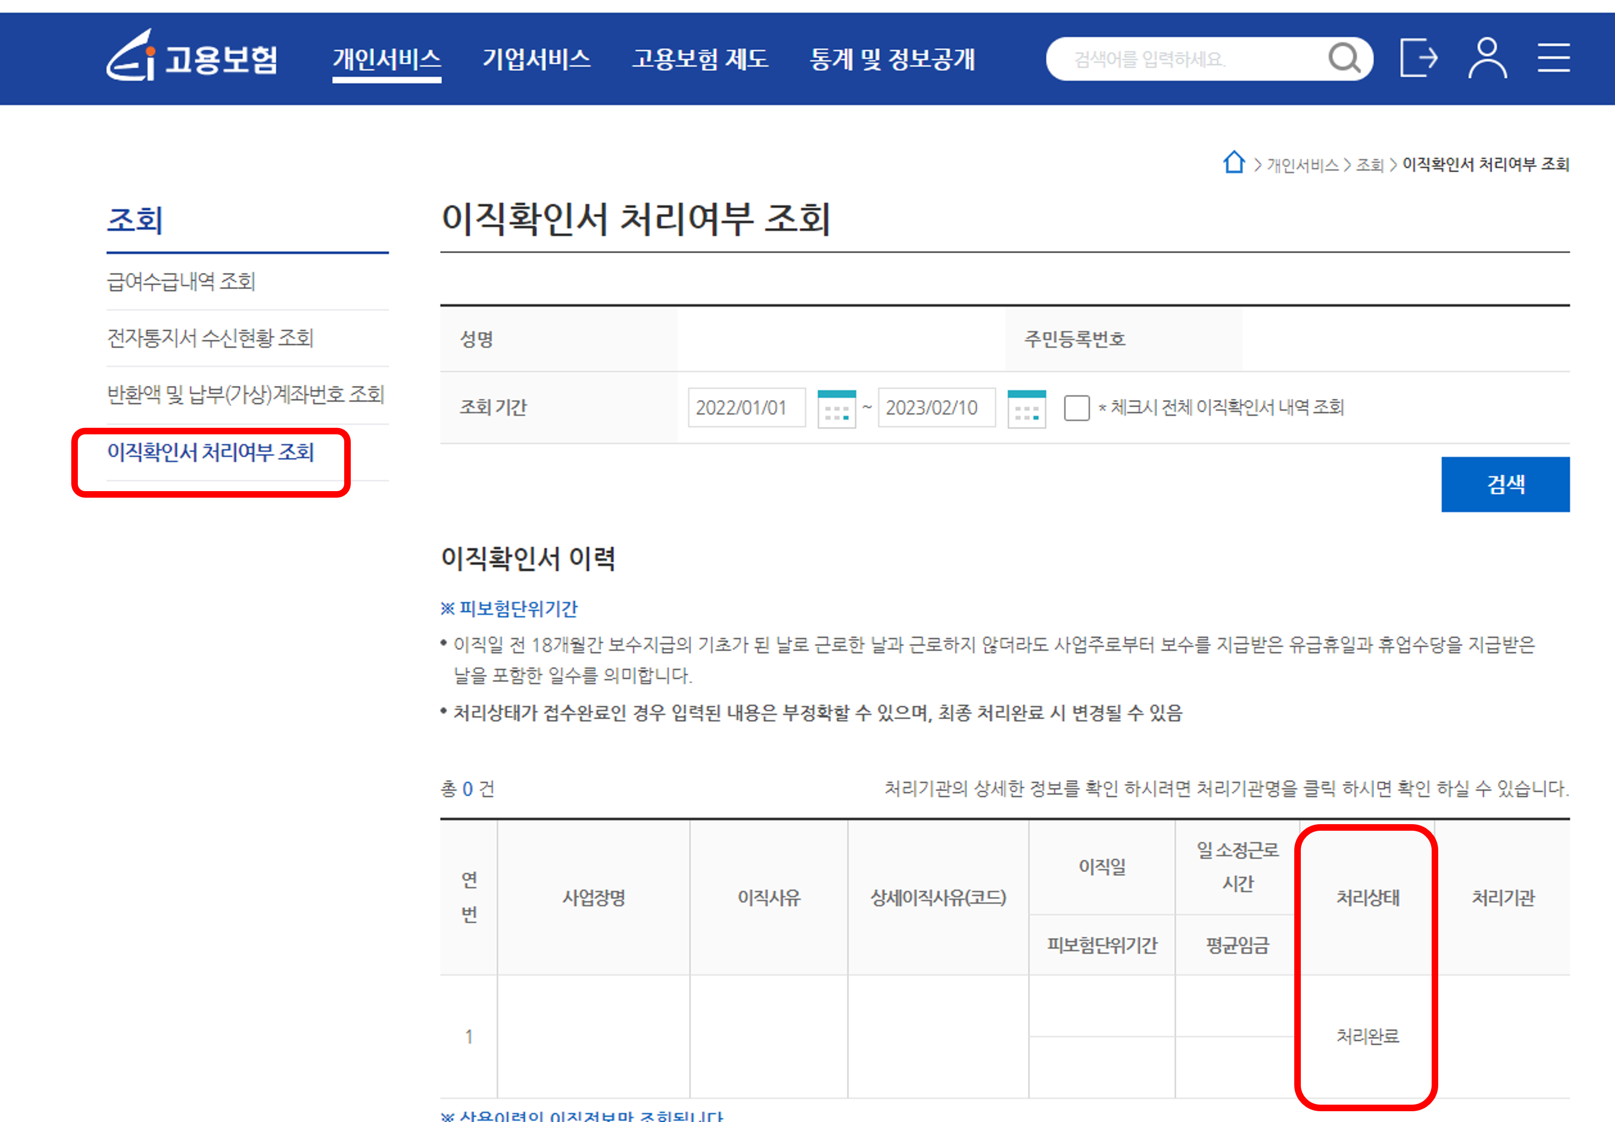1615x1122 pixels.
Task: Click the search magnifier icon
Action: tap(1344, 58)
